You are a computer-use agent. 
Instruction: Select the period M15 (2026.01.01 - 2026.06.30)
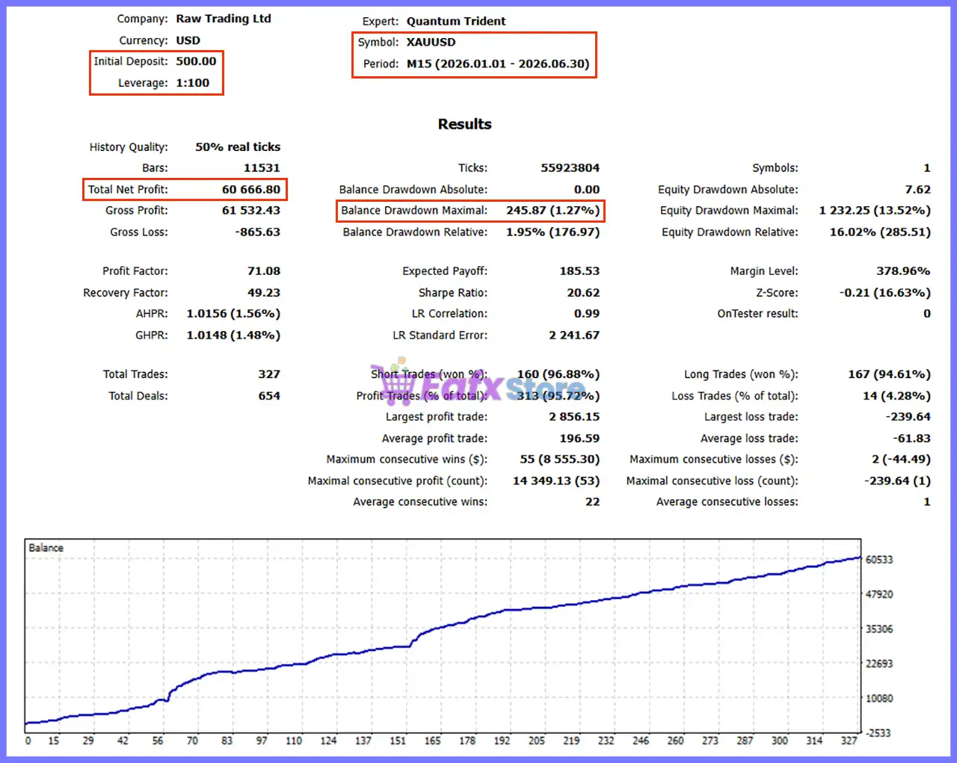[x=498, y=64]
